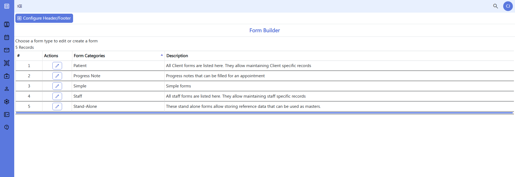Click the Description column header

tap(339, 56)
